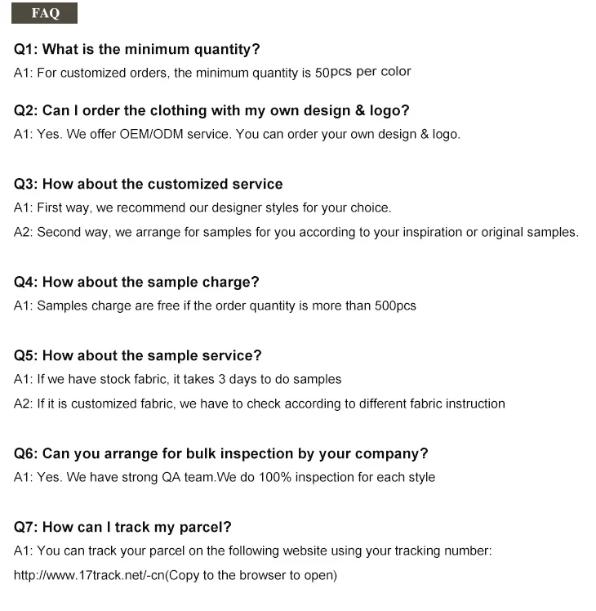Click the bulk inspection question heading

(x=220, y=453)
